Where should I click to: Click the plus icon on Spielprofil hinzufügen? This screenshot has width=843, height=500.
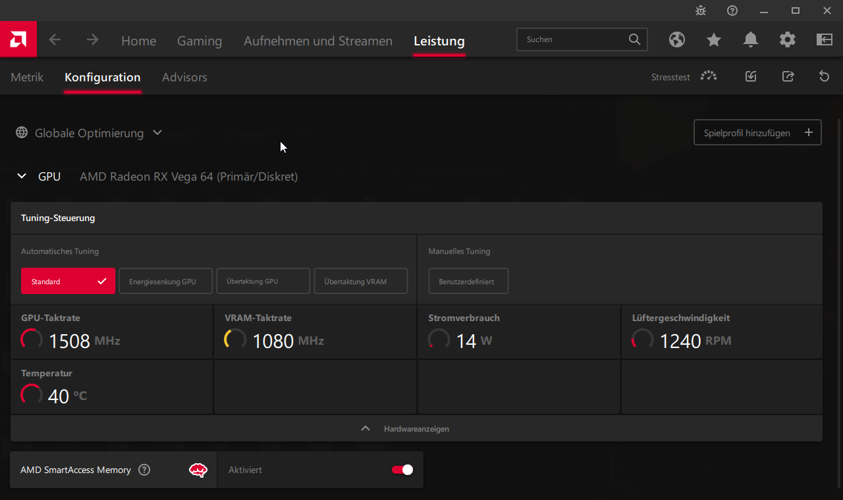click(x=809, y=133)
